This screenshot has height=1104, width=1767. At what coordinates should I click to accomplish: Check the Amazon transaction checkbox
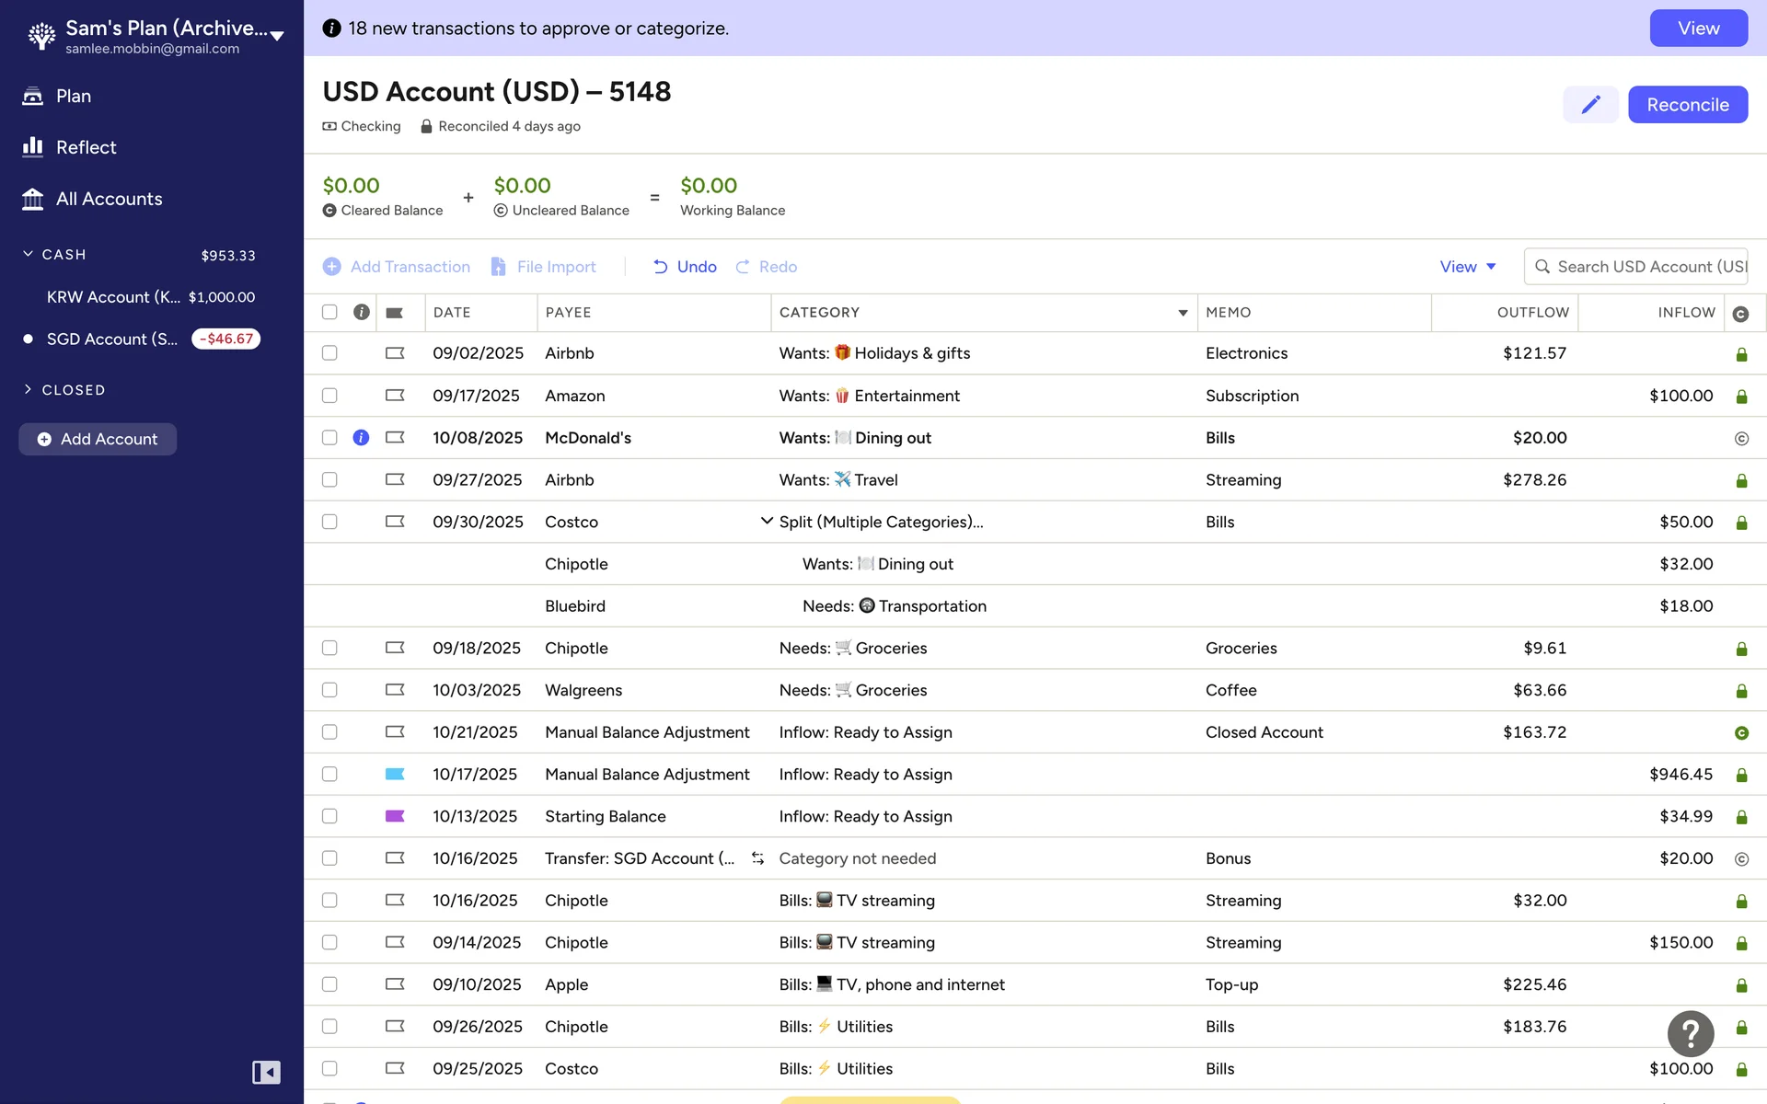pos(329,396)
